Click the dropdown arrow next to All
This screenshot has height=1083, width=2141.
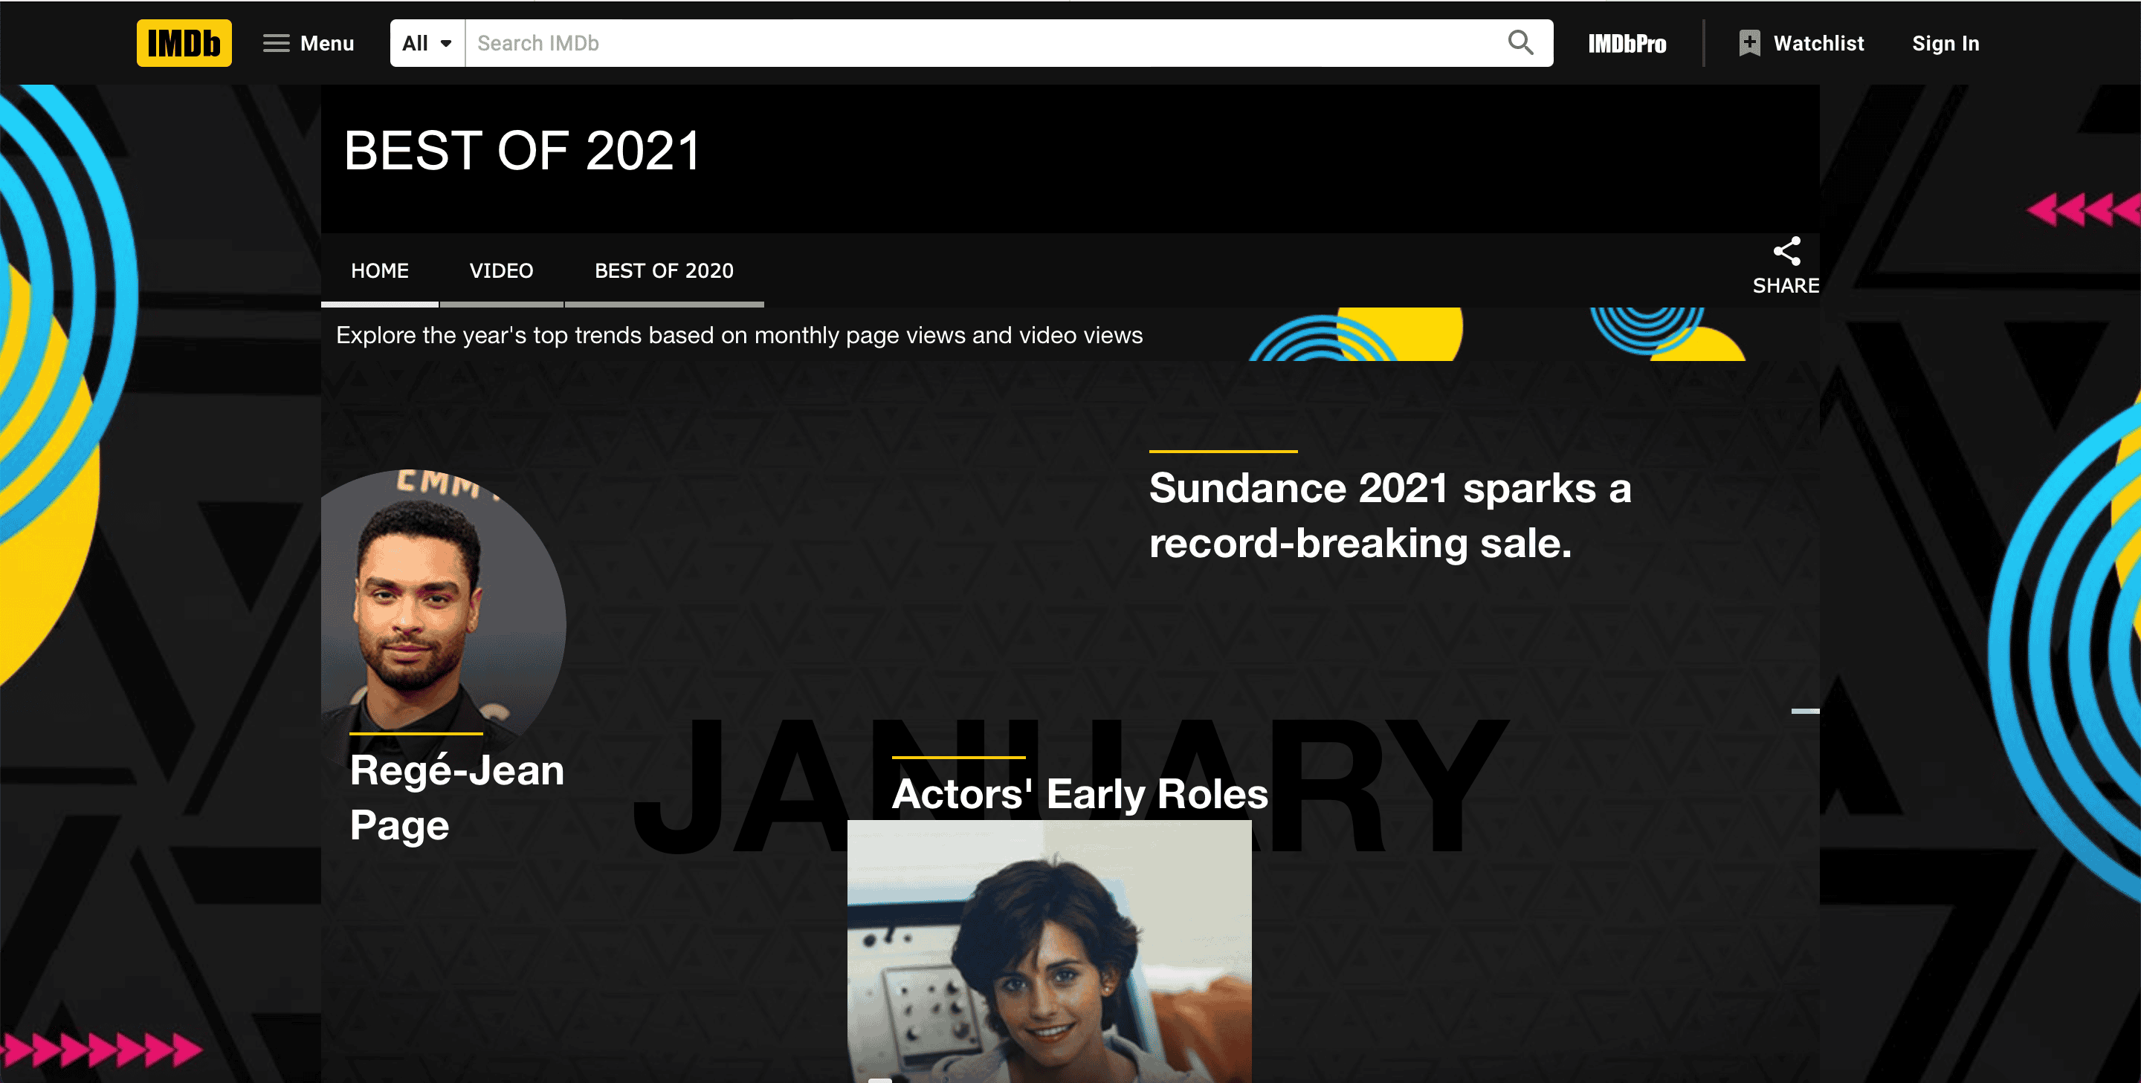[446, 43]
